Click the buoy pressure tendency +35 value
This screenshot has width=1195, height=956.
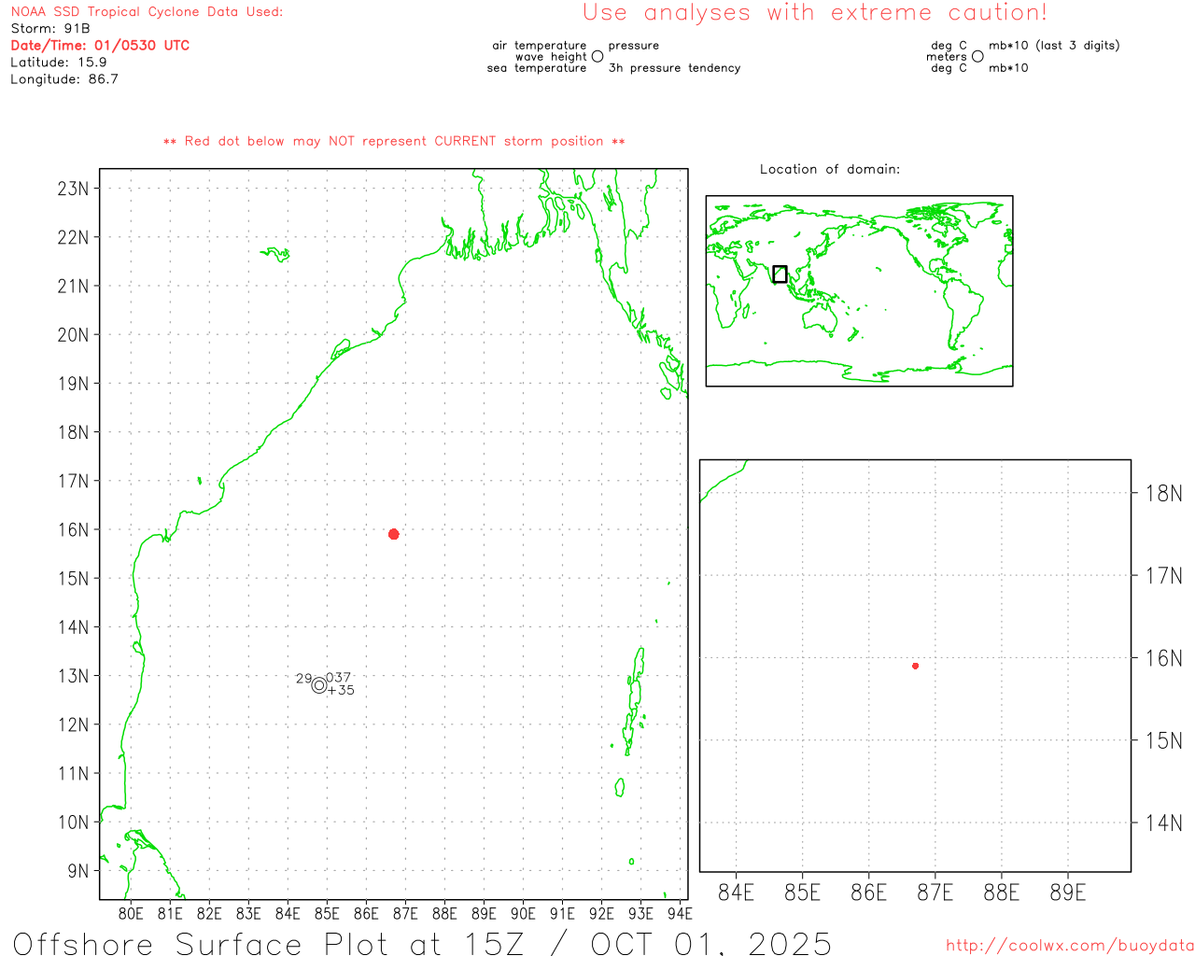pyautogui.click(x=341, y=691)
